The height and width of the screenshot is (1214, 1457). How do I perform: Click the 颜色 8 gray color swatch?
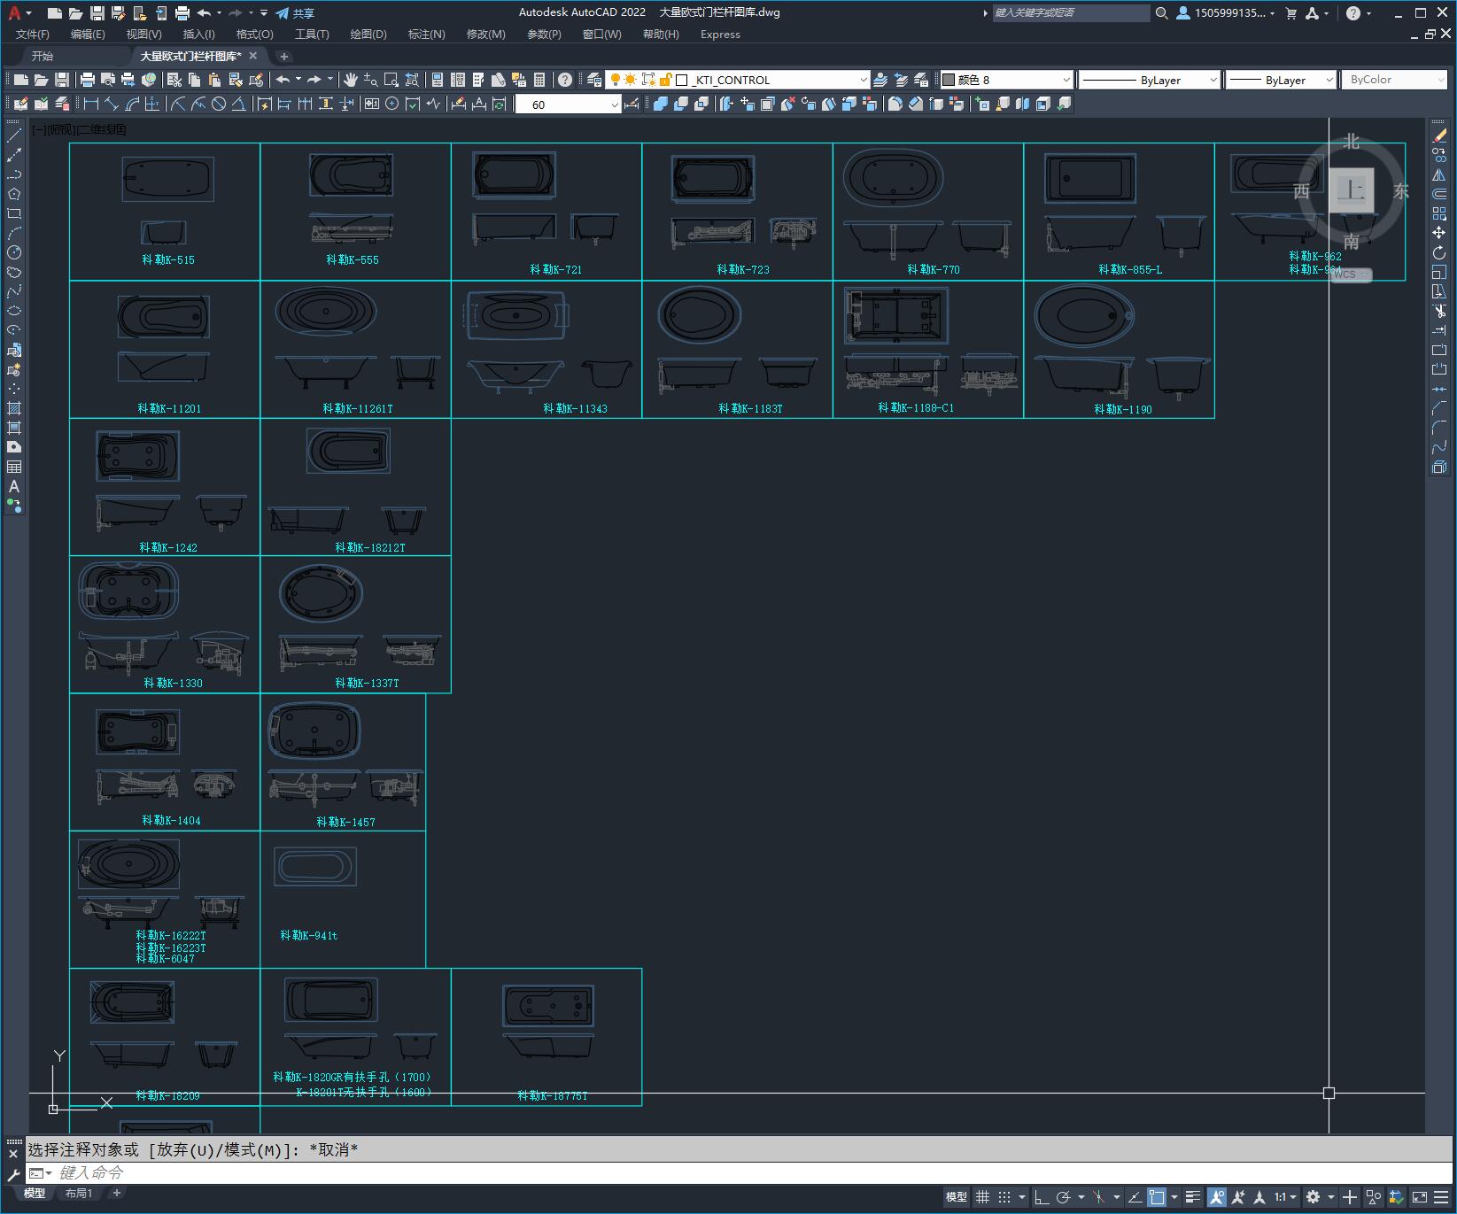pyautogui.click(x=949, y=80)
